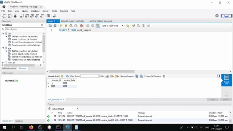
Task: Execute statement under cursor (lightning with cursor)
Action: click(x=66, y=26)
